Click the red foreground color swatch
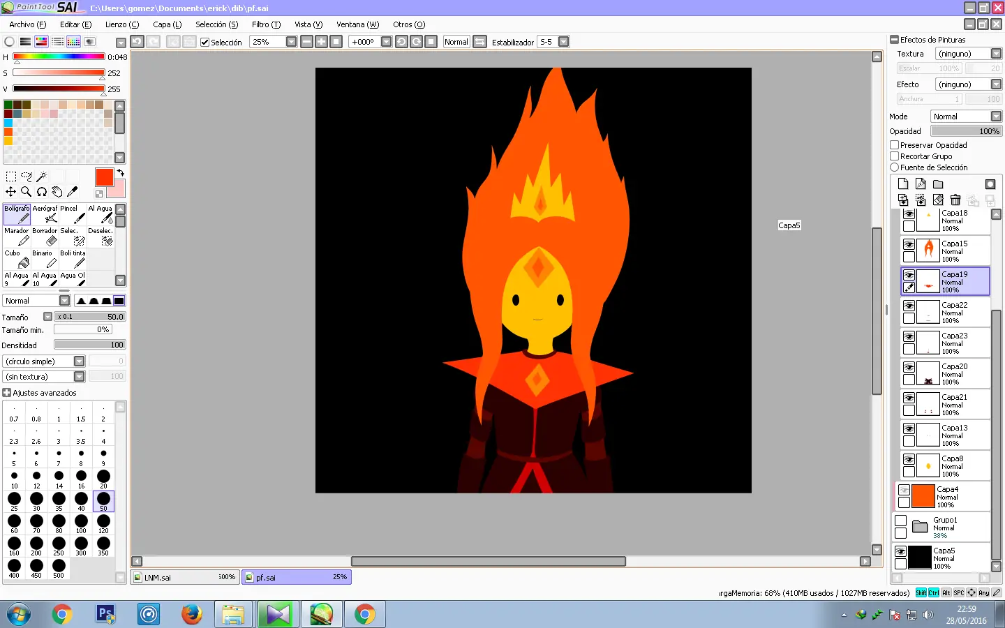The height and width of the screenshot is (628, 1005). point(104,177)
